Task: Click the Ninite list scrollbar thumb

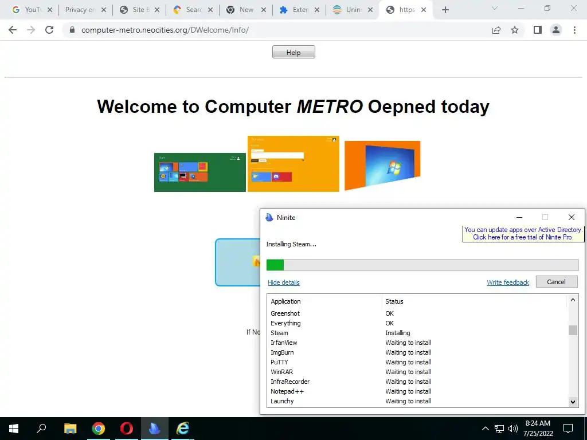Action: click(573, 331)
